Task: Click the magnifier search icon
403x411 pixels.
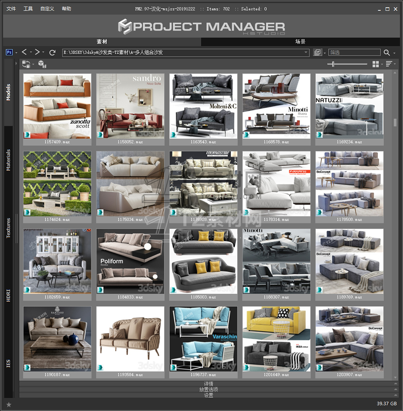Action: [x=387, y=52]
